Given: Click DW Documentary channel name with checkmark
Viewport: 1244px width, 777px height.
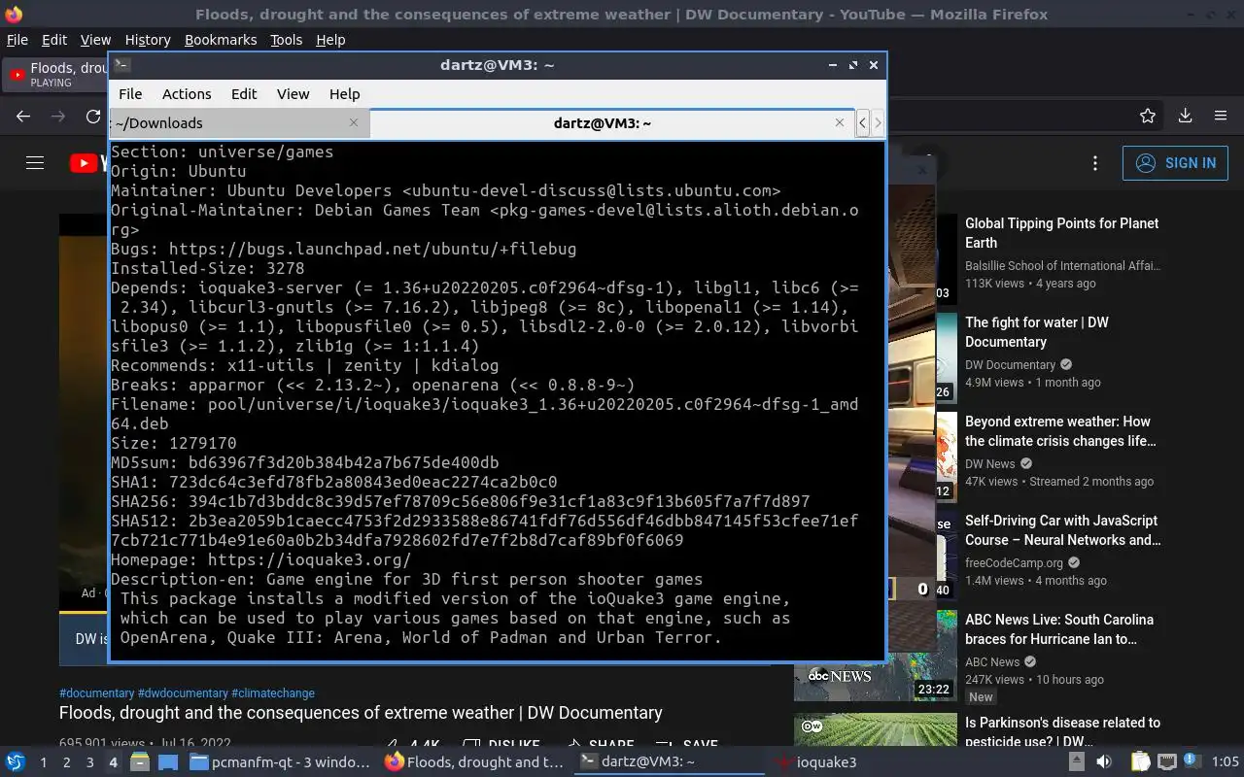Looking at the screenshot, I should pos(1019,365).
